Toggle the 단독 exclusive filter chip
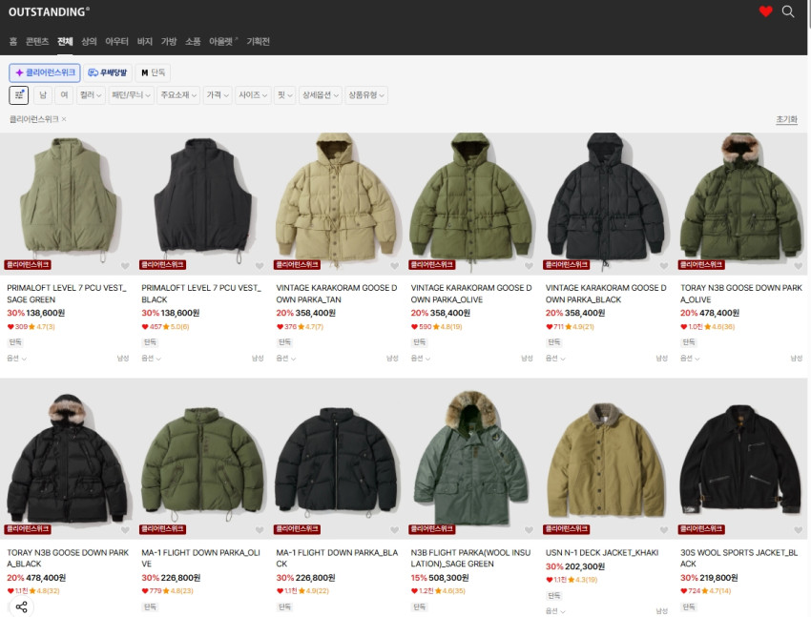 click(x=153, y=72)
